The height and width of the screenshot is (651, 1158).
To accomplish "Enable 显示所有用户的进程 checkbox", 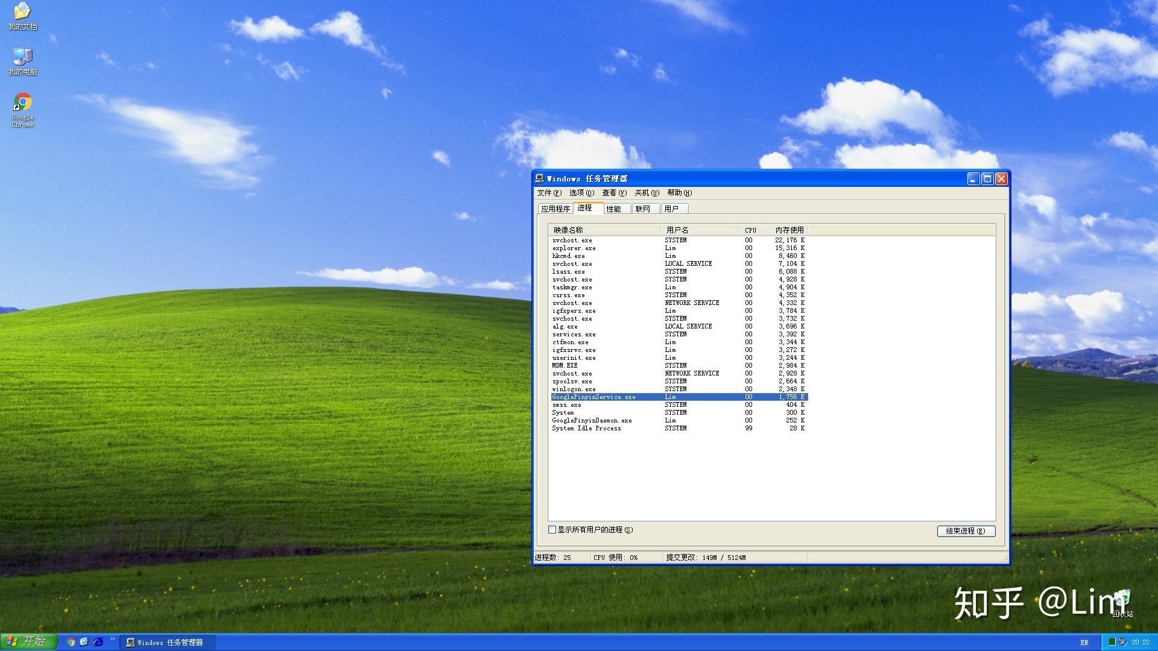I will (x=552, y=530).
